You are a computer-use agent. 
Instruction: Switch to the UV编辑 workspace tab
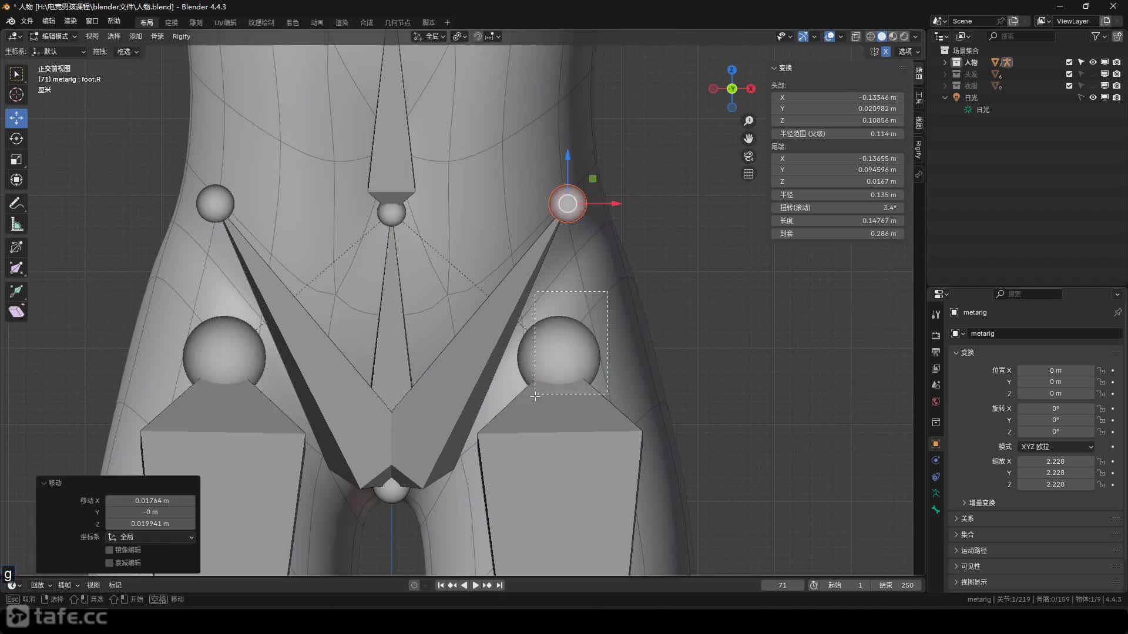(225, 22)
